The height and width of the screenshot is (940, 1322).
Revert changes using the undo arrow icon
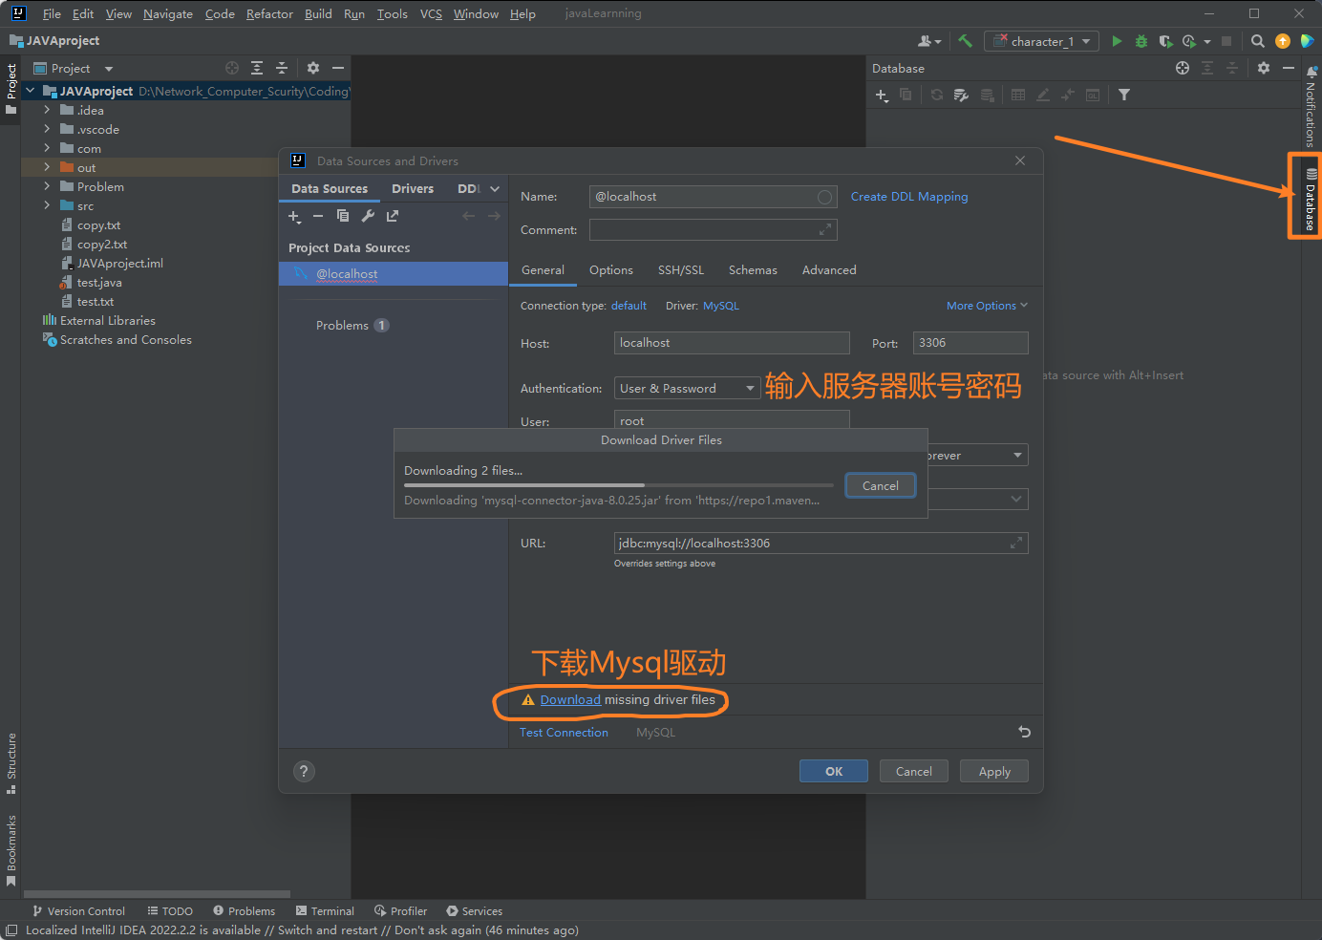pos(1024,732)
